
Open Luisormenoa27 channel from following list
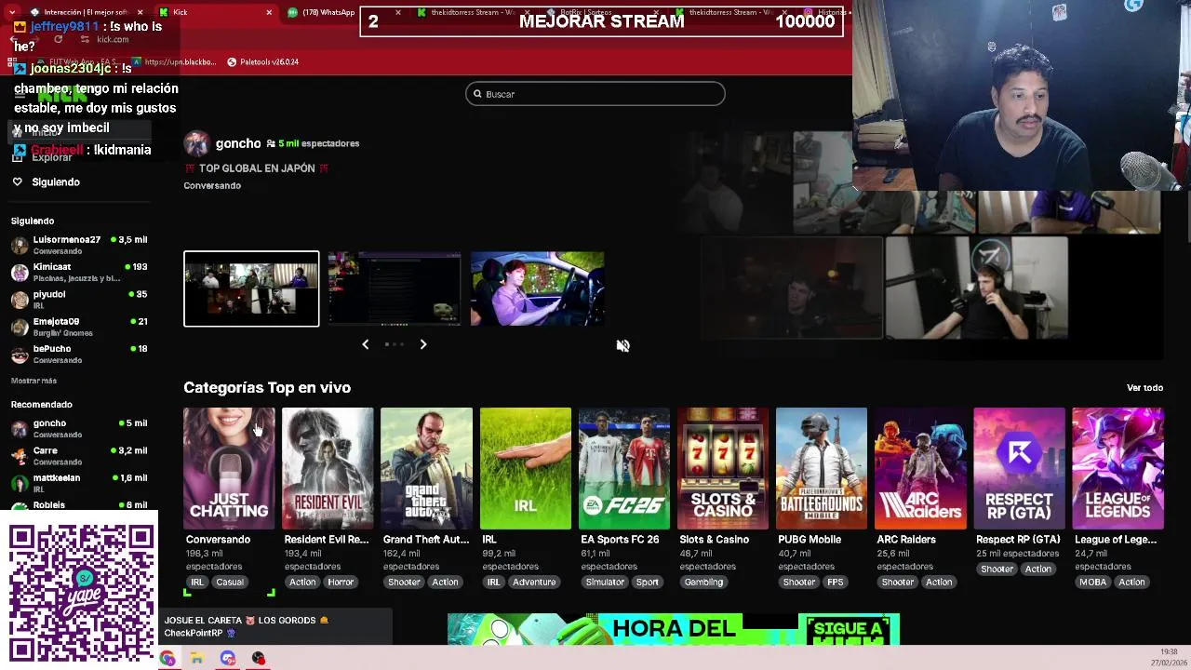click(79, 246)
